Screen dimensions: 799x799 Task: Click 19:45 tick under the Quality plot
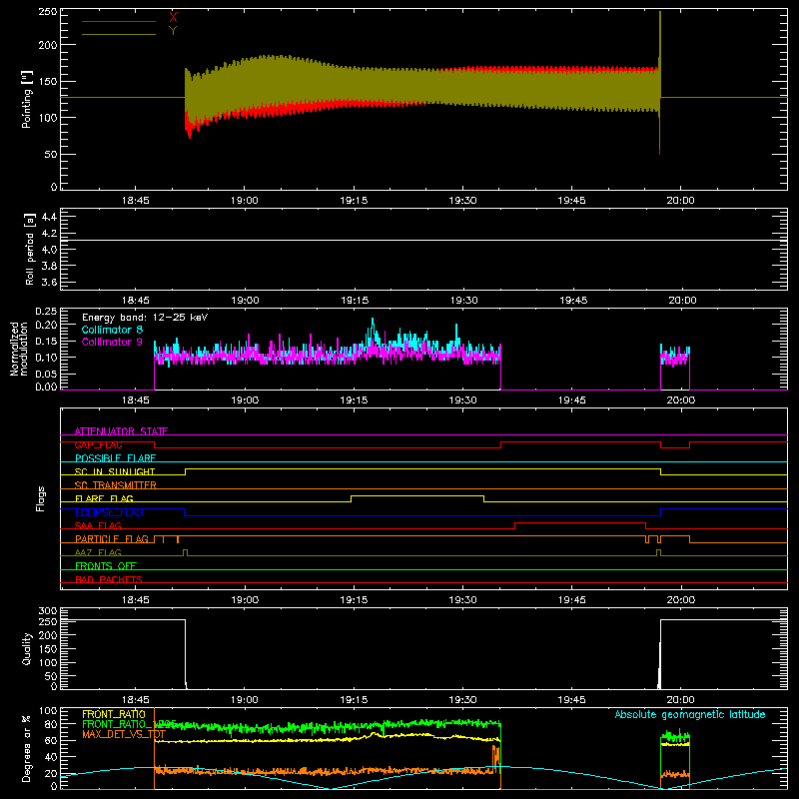[571, 700]
